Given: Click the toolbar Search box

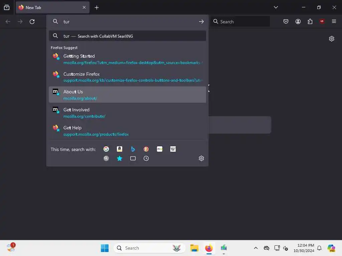Looking at the screenshot, I should [x=240, y=22].
